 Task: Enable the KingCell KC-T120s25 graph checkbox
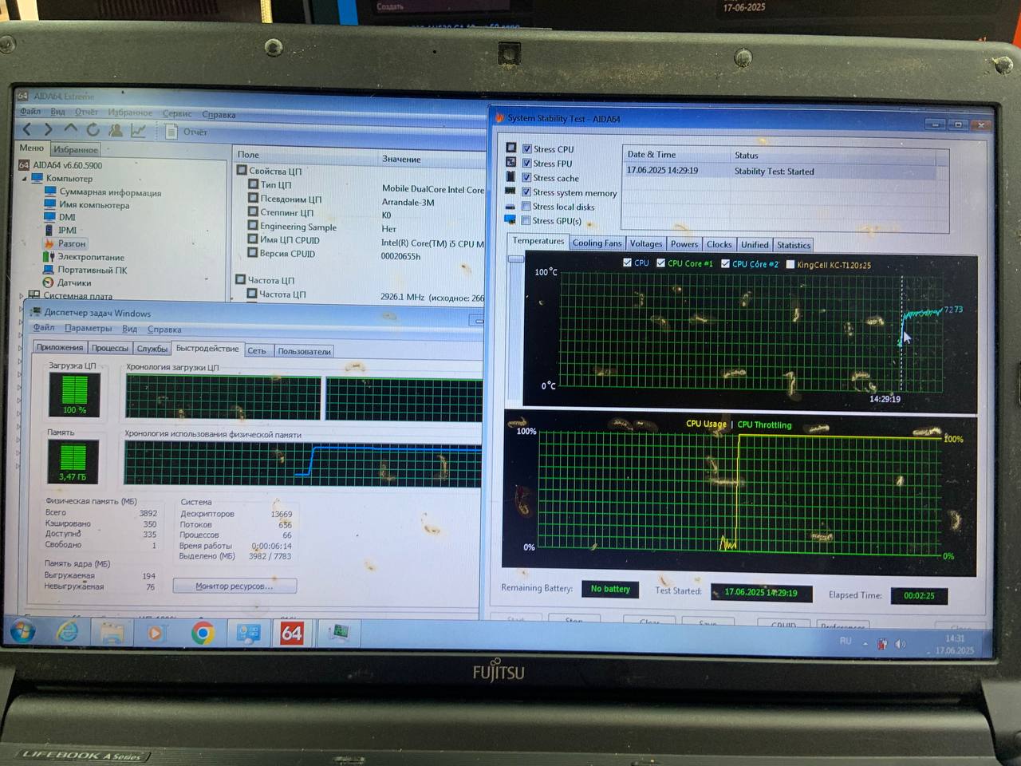(x=790, y=264)
